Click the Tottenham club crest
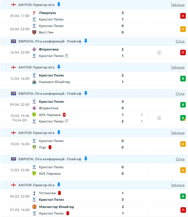 (x=34, y=193)
